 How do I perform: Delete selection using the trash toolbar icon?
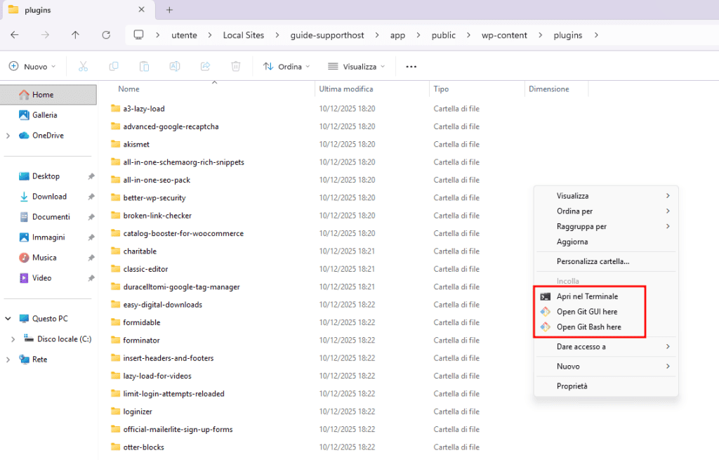pos(236,66)
